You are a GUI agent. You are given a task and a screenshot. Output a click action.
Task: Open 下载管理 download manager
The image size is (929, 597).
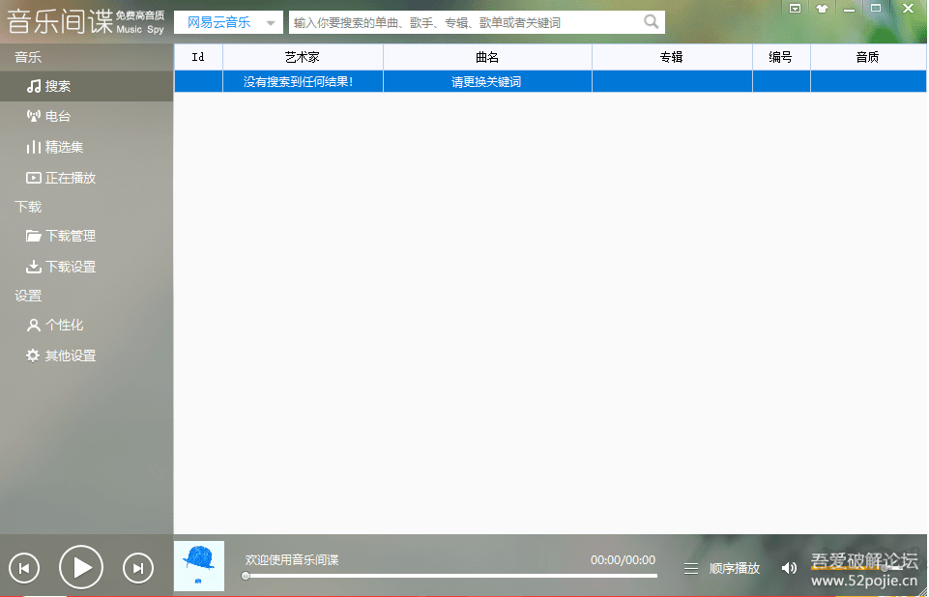pos(68,236)
